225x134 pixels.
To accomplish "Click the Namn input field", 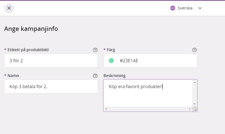I will pyautogui.click(x=51, y=86).
